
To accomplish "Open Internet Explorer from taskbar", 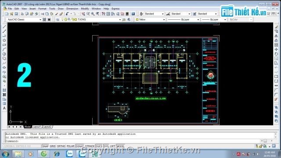I will (57, 154).
